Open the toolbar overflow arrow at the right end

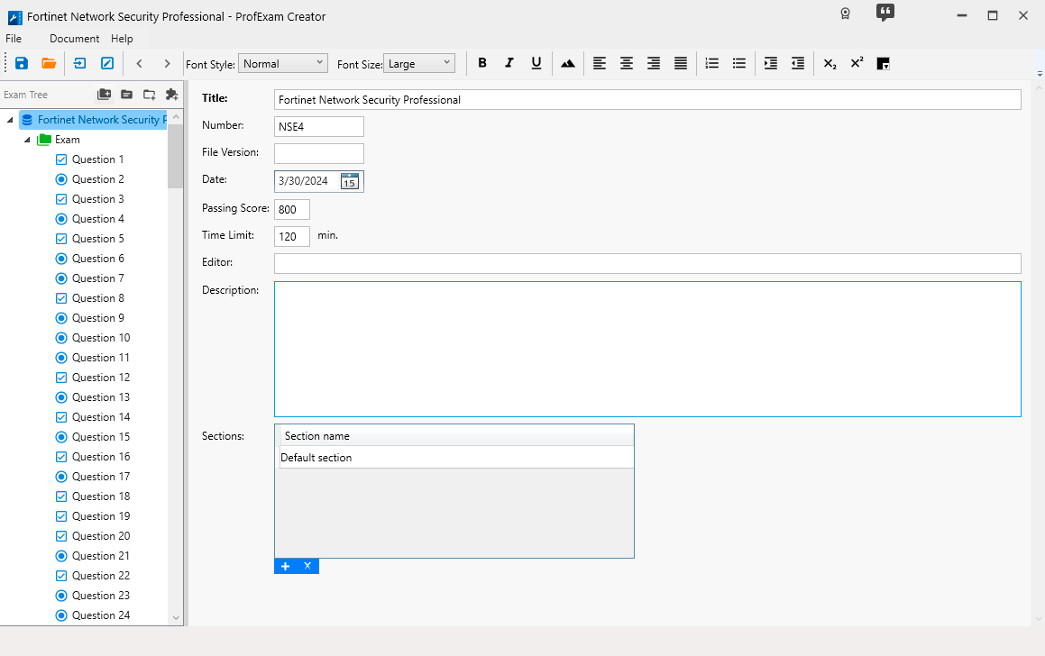click(1040, 73)
